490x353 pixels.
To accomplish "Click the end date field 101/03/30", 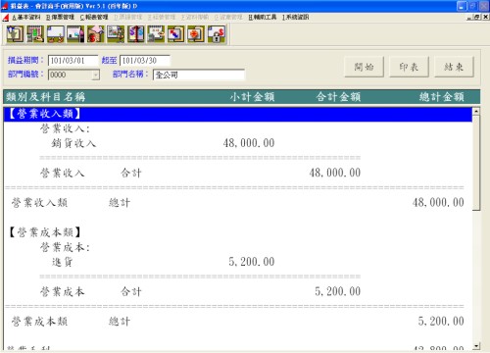I will coord(145,61).
